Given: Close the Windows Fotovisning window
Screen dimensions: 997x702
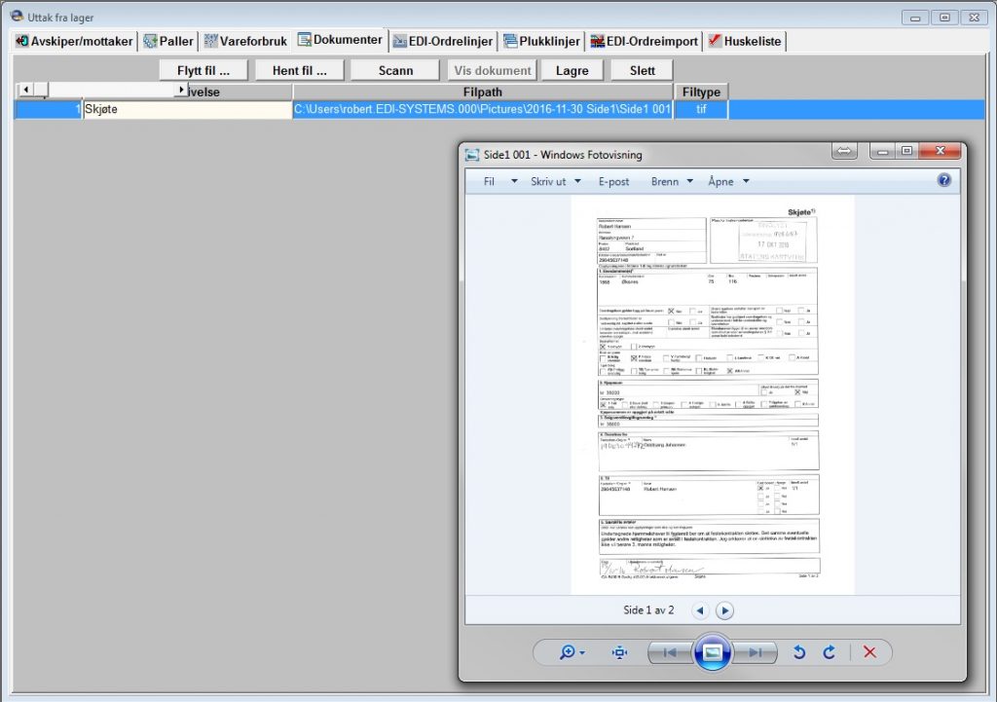Looking at the screenshot, I should 940,151.
